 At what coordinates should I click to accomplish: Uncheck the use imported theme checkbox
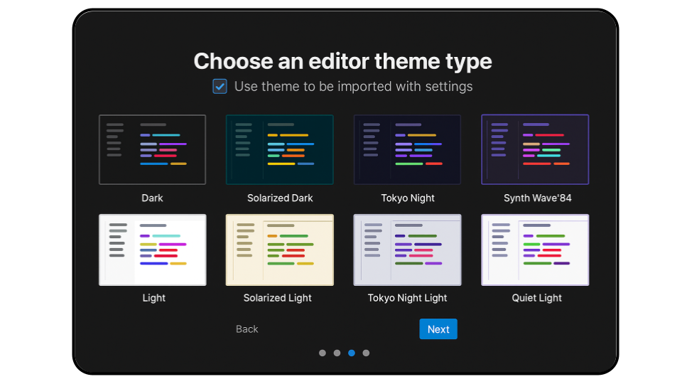point(220,87)
